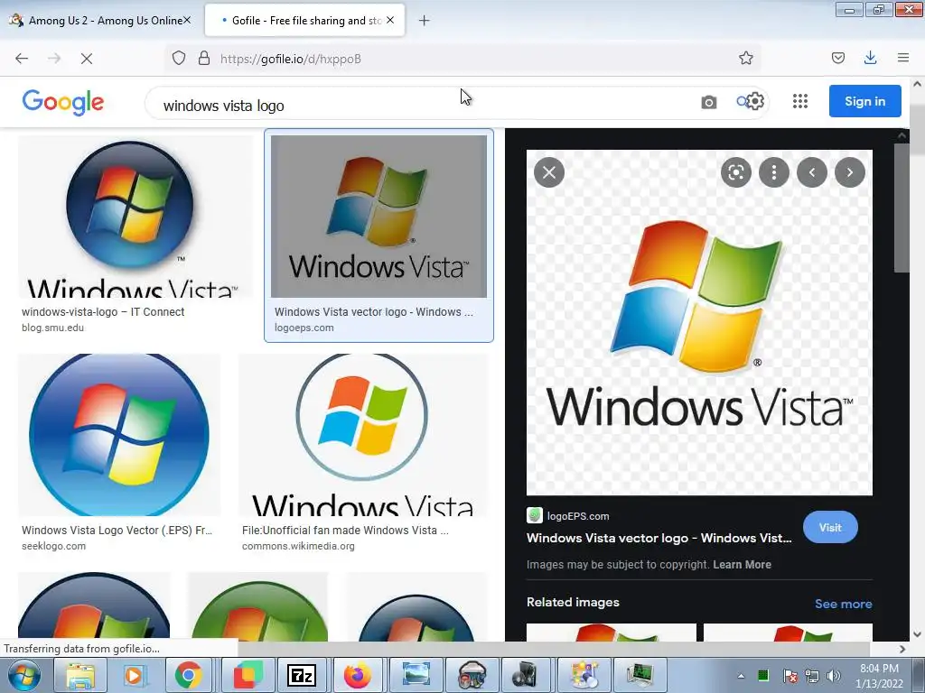Open the Firefox application menu
The image size is (925, 693).
tap(903, 58)
